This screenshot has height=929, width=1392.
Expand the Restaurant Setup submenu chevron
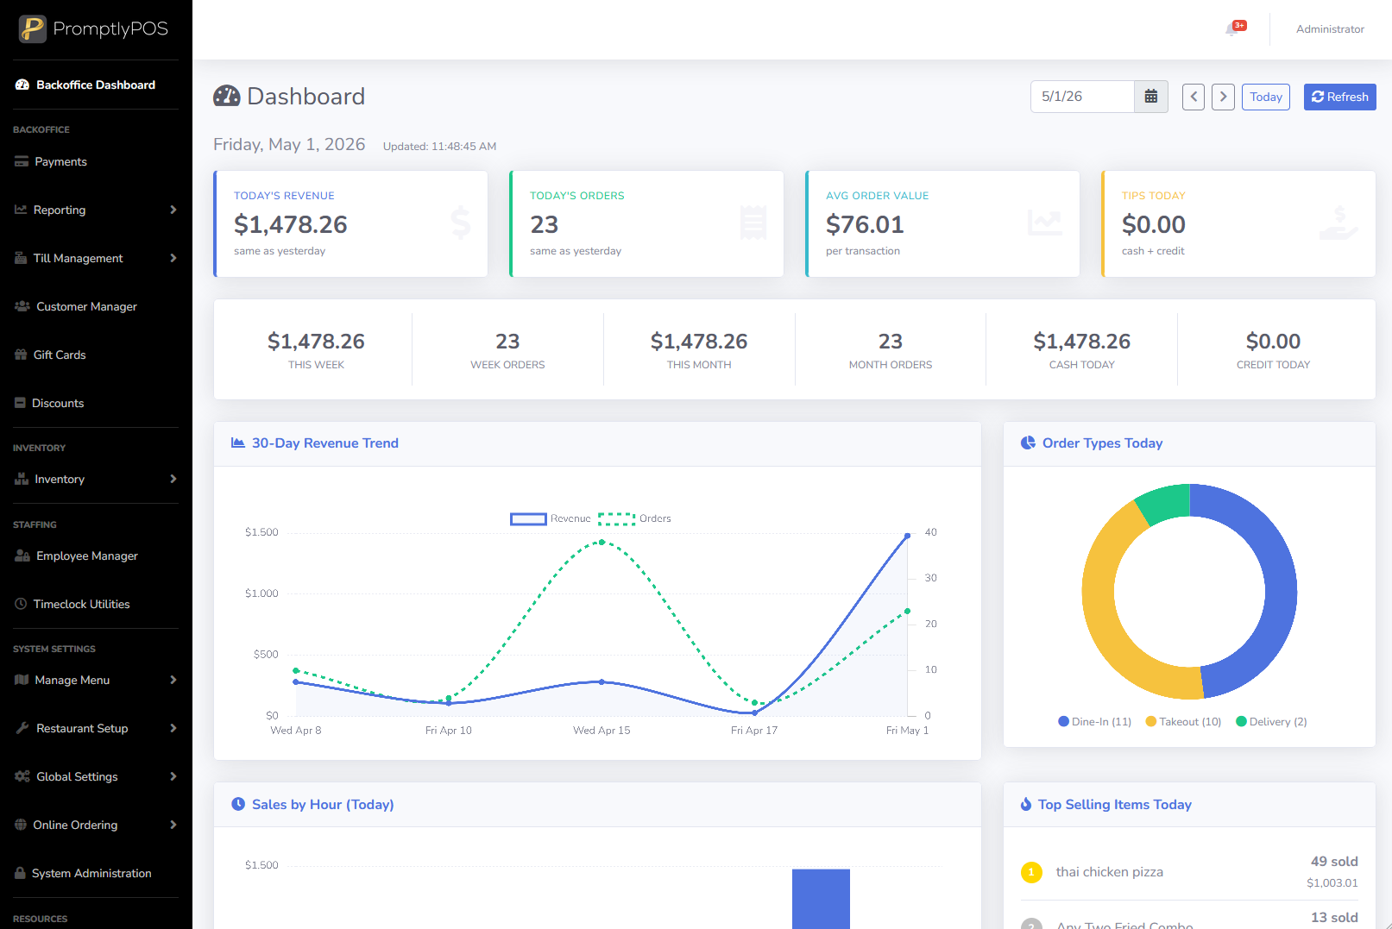pos(173,728)
